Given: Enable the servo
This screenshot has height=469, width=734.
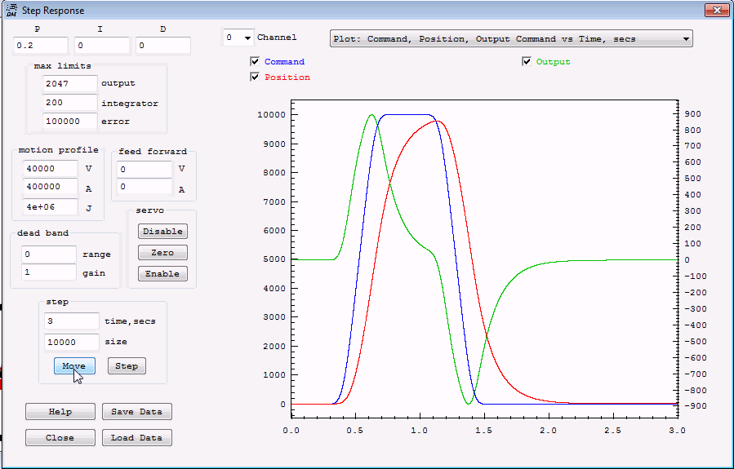Looking at the screenshot, I should (162, 274).
